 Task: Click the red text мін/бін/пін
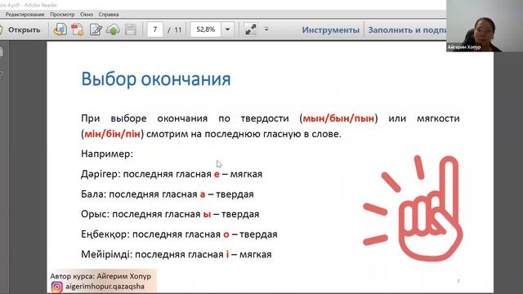click(x=112, y=134)
